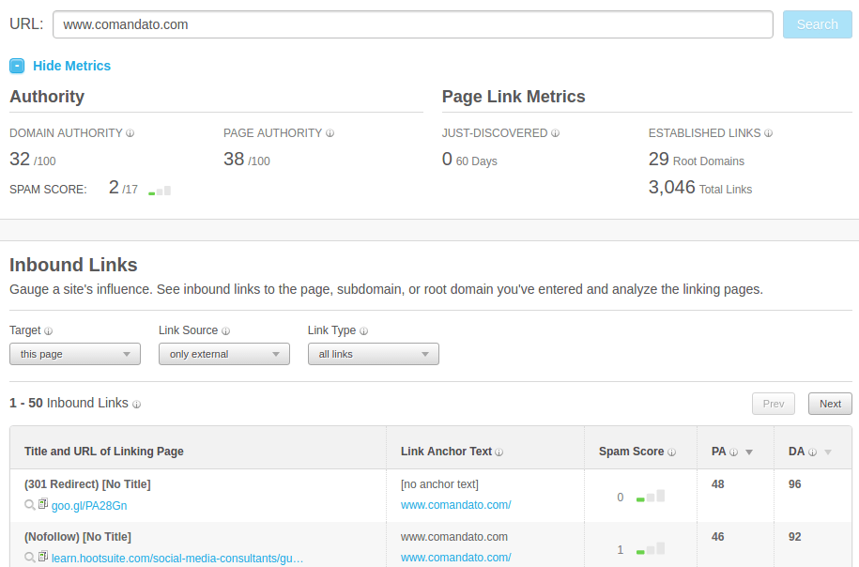
Task: Click the 29 Root Domains value
Action: [697, 160]
